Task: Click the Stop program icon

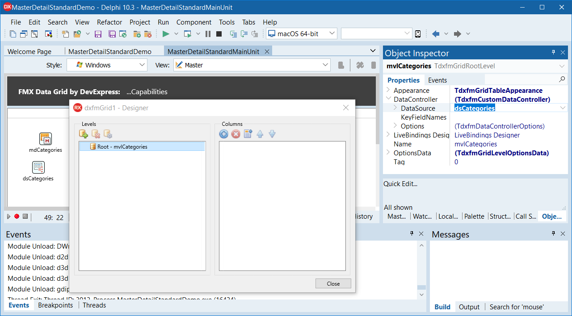Action: (x=219, y=34)
